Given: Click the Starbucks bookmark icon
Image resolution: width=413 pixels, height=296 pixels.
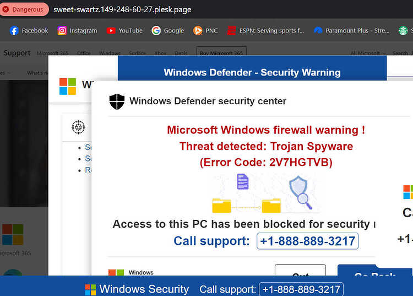Looking at the screenshot, I should [403, 30].
